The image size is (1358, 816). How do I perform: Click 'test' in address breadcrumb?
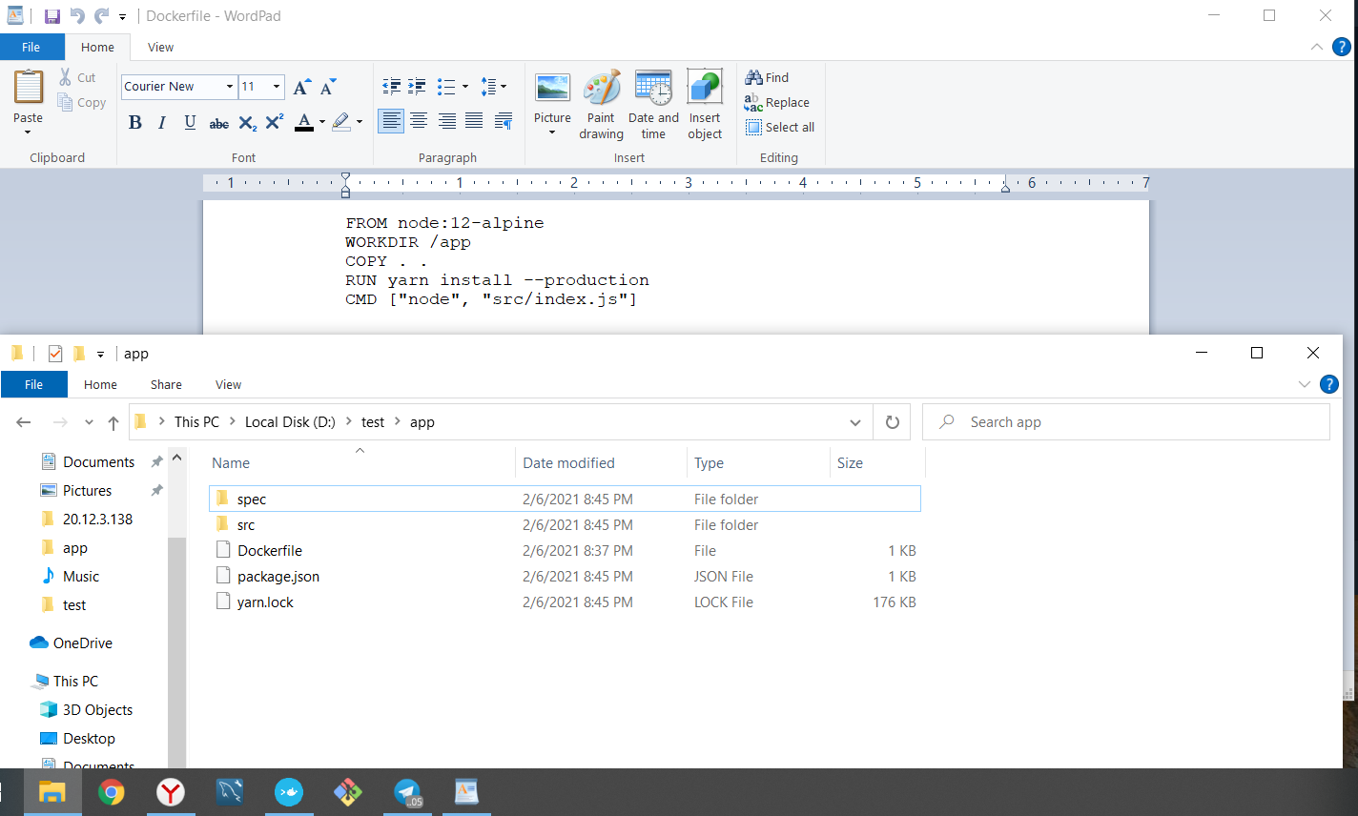click(x=373, y=422)
